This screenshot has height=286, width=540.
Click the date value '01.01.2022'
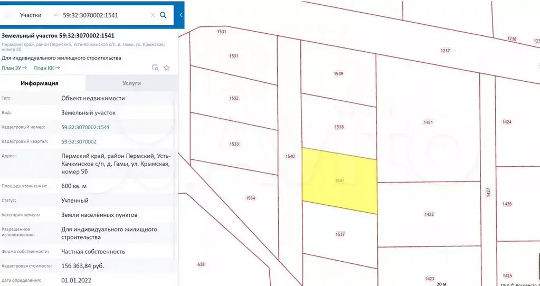pos(76,281)
